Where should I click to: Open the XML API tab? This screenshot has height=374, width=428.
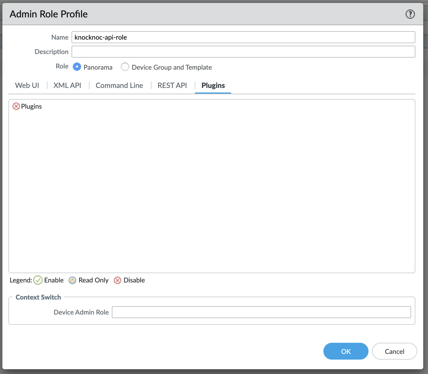67,86
